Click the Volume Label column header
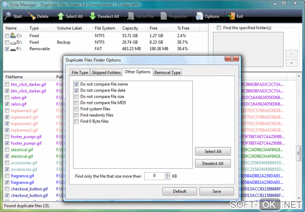This screenshot has height=212, width=305. (74, 28)
